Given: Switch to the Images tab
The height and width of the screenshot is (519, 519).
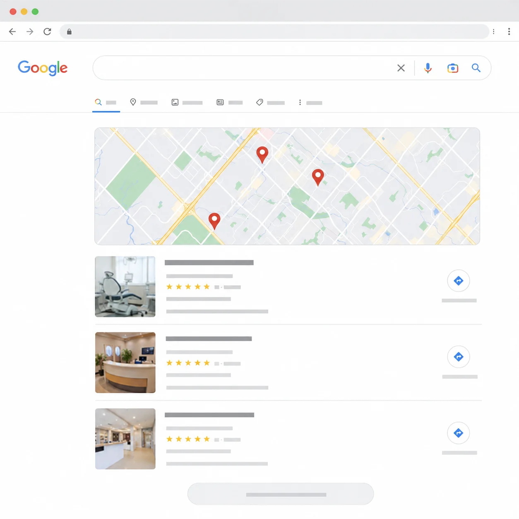Looking at the screenshot, I should [187, 102].
